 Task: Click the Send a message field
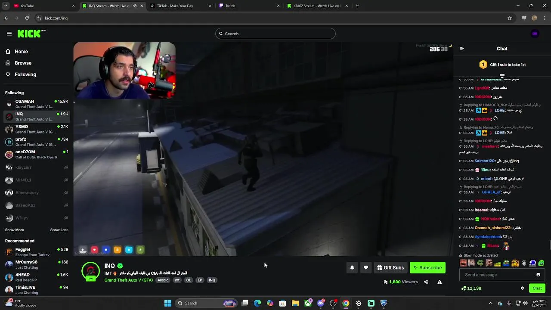click(502, 275)
